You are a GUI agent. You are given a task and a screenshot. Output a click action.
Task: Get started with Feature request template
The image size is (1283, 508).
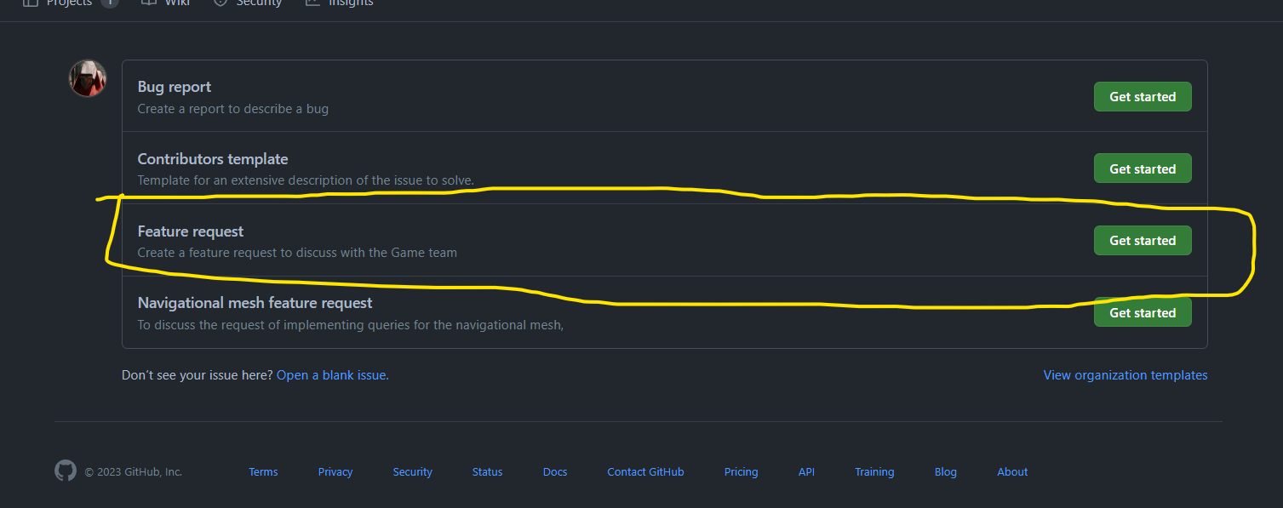[x=1143, y=241]
